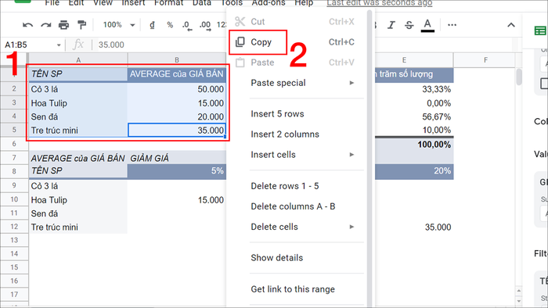Select column A header

pos(78,60)
